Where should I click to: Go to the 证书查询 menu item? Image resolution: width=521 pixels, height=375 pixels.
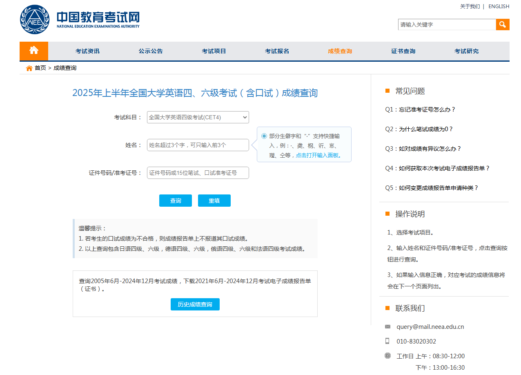point(403,51)
